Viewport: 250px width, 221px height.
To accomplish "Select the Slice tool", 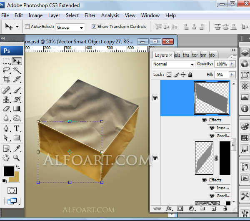I will coord(17,79).
